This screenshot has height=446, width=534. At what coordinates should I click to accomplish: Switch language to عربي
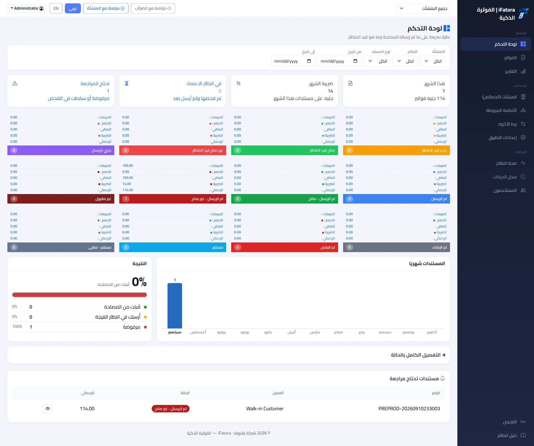[x=73, y=8]
